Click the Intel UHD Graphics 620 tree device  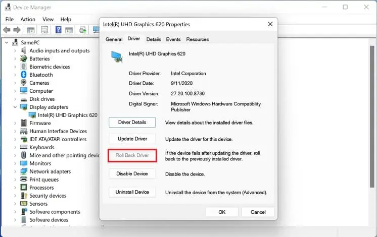(x=67, y=115)
